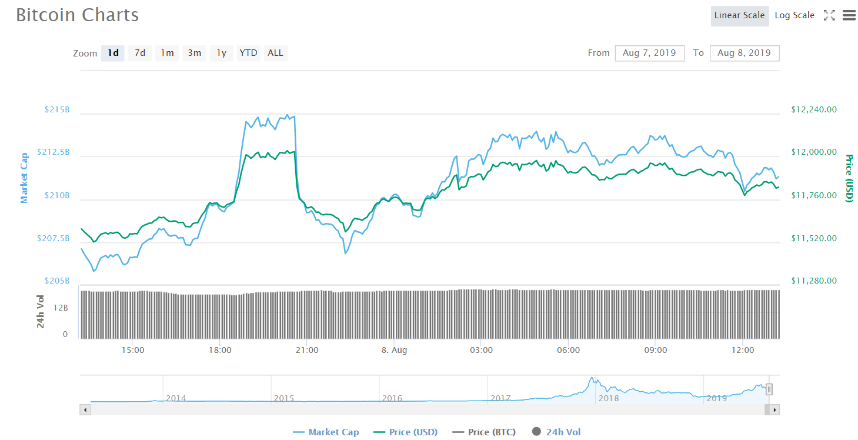Click the 06:00 time axis label

coord(568,350)
